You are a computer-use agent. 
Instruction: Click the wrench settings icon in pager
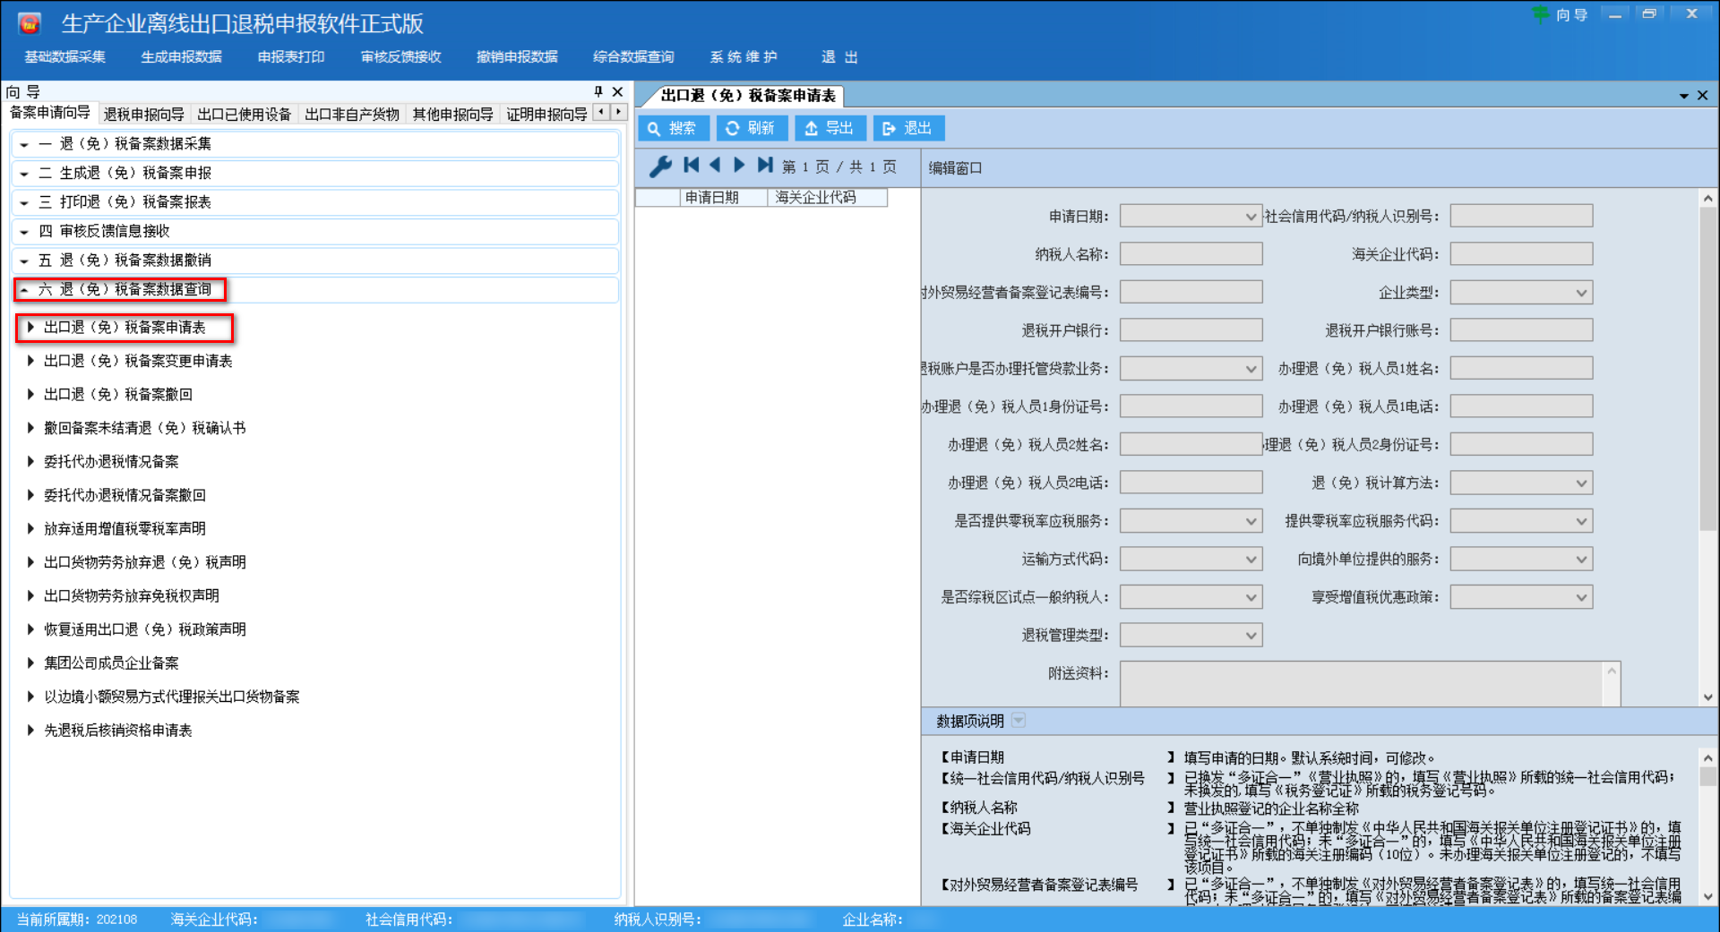(660, 167)
